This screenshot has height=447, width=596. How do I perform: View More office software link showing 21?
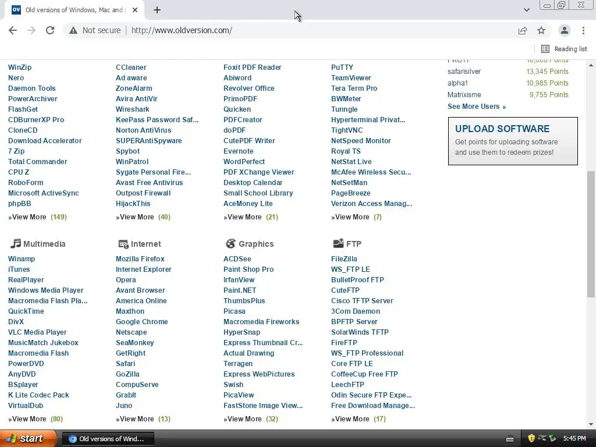coord(250,217)
